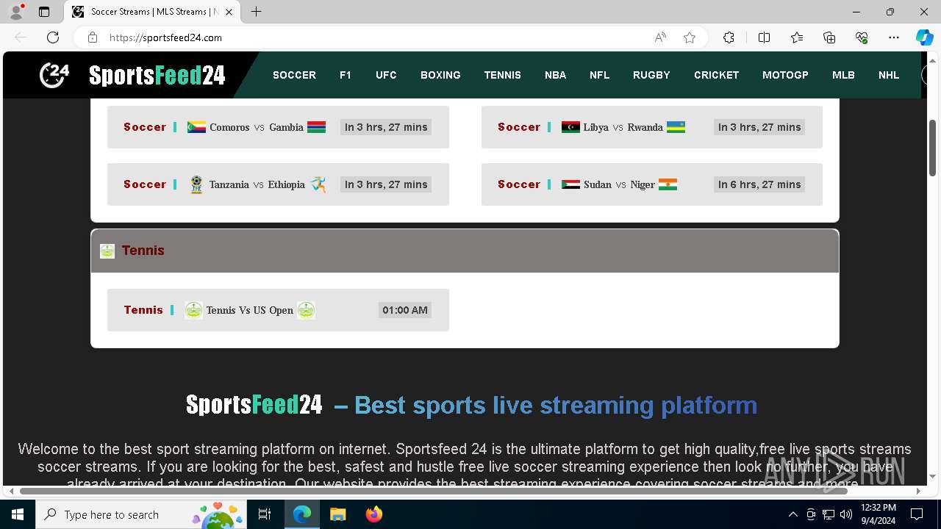Click the Libya flag icon
Screen dimensions: 941x529
[570, 127]
